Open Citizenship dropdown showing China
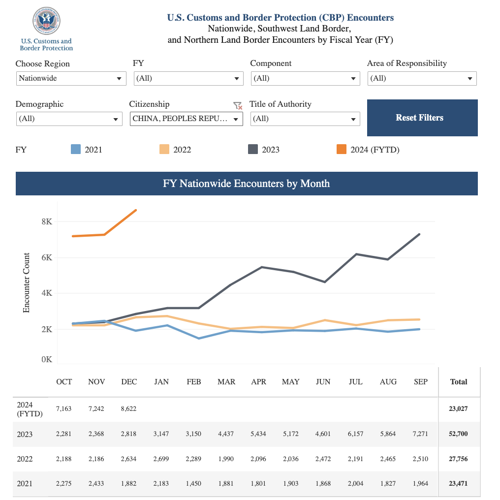500x500 pixels. pyautogui.click(x=186, y=119)
